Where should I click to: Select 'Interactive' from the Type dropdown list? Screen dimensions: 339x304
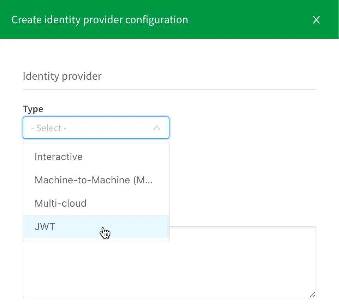(x=59, y=157)
